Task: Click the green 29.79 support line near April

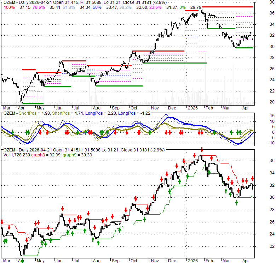Action: tap(244, 48)
